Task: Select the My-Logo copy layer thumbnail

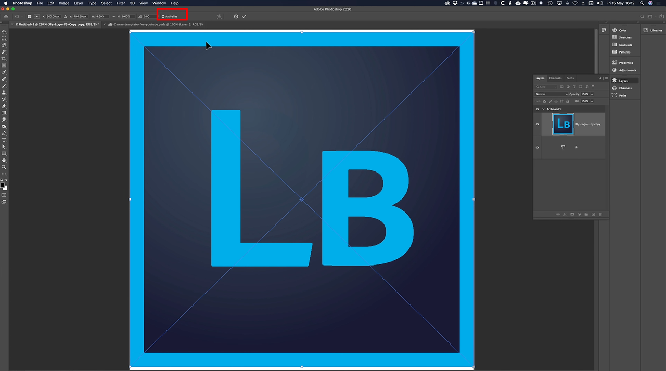Action: 563,124
